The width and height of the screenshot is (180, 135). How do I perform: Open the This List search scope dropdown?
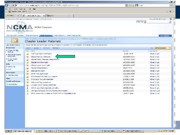click(145, 22)
